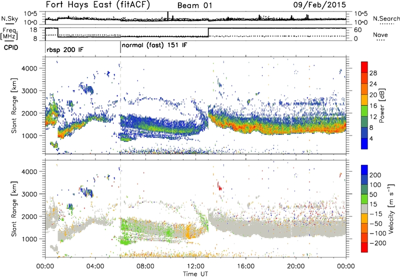The height and width of the screenshot is (277, 400).
Task: Click the "4000" tick of the power panel
Action: (29, 68)
